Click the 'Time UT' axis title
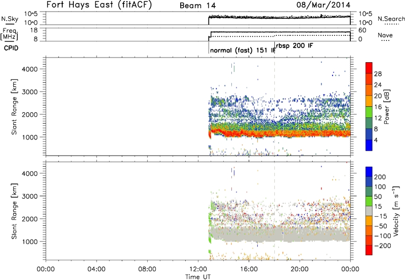This screenshot has height=280, width=405. (198, 277)
